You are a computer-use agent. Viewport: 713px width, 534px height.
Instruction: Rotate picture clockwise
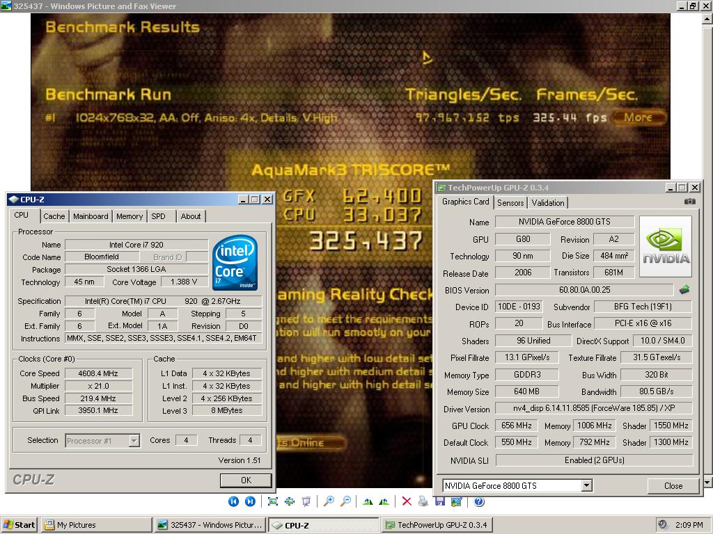pos(368,501)
